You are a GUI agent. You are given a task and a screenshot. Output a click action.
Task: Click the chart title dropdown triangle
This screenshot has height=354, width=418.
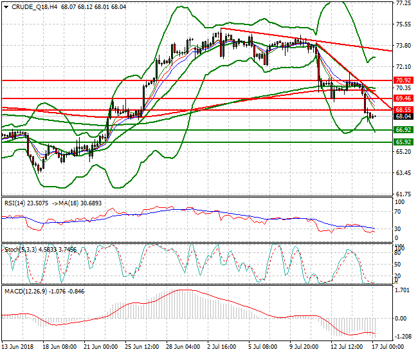point(6,7)
